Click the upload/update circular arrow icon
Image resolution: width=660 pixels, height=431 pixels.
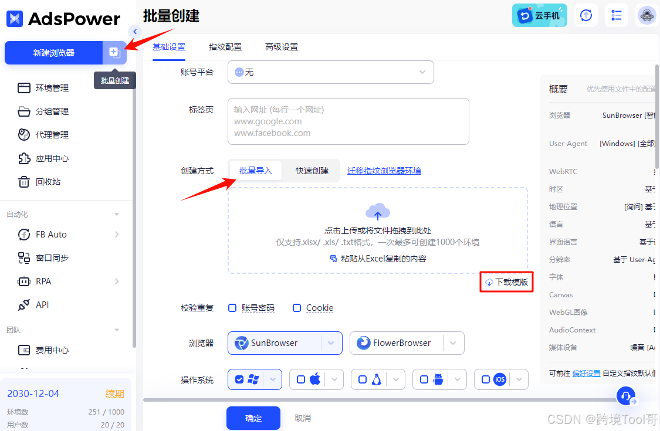tap(586, 16)
